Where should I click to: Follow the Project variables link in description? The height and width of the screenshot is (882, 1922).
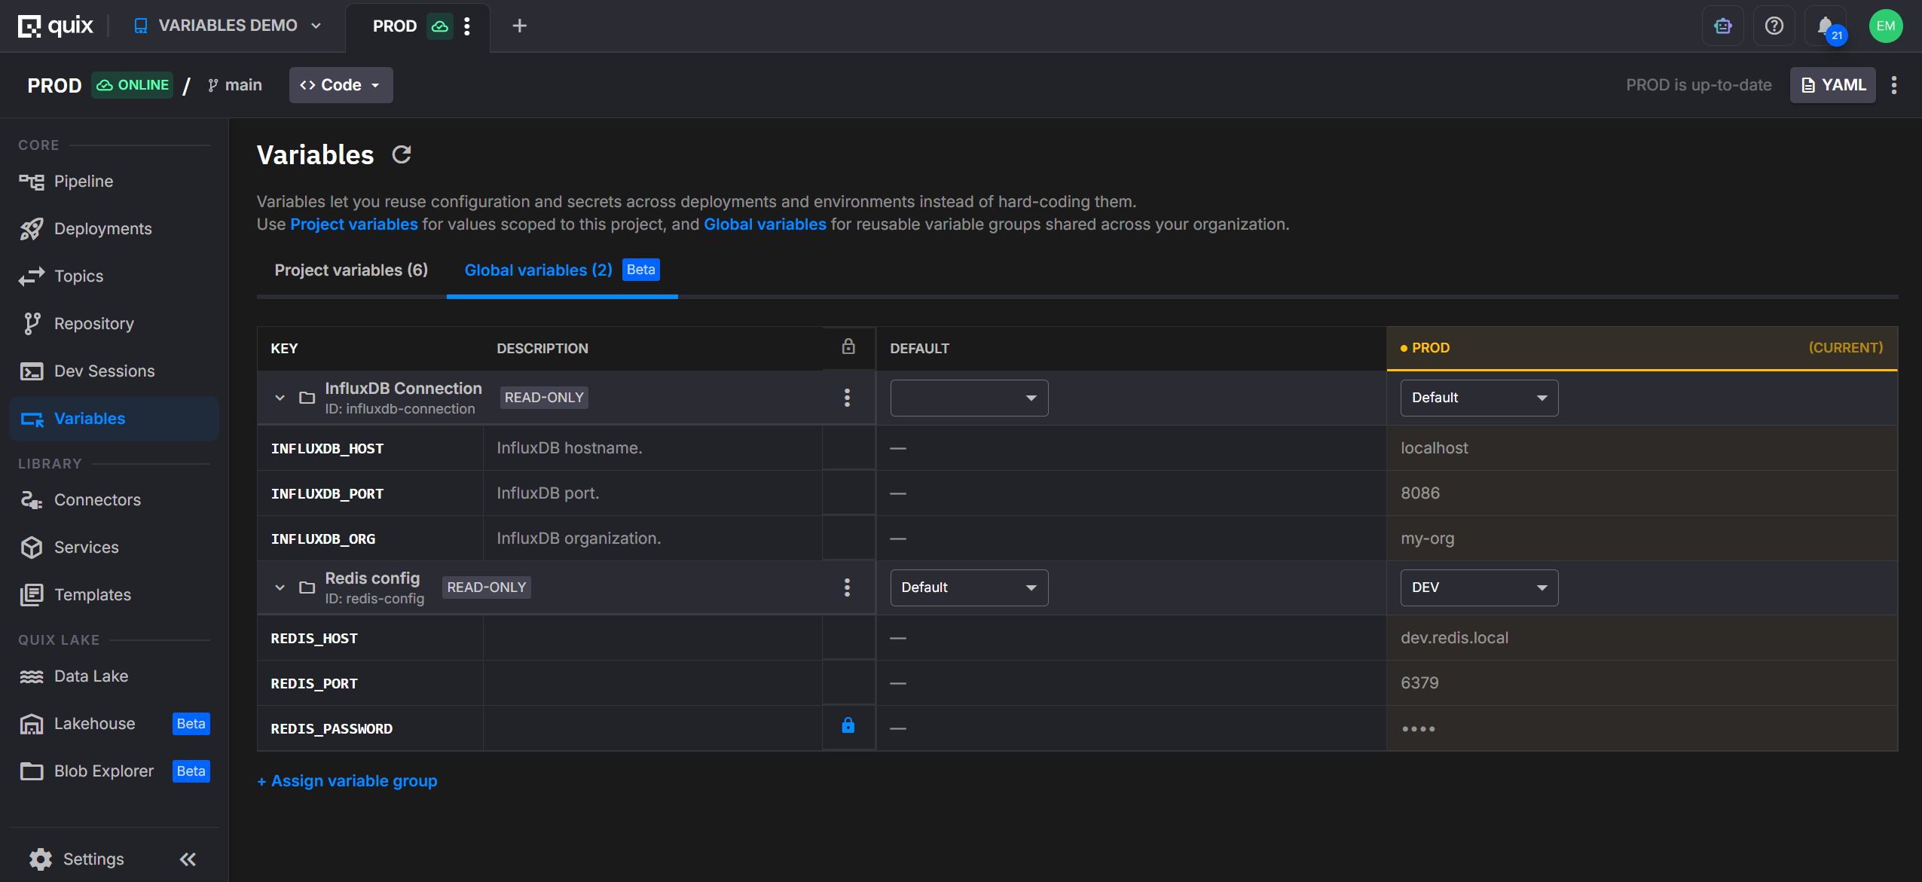click(353, 224)
